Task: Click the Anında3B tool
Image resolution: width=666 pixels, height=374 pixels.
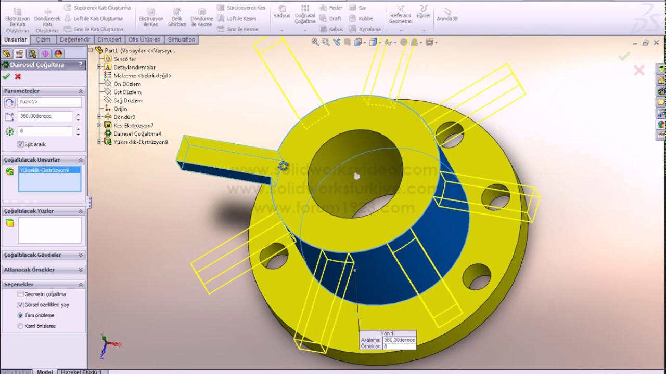Action: click(447, 14)
